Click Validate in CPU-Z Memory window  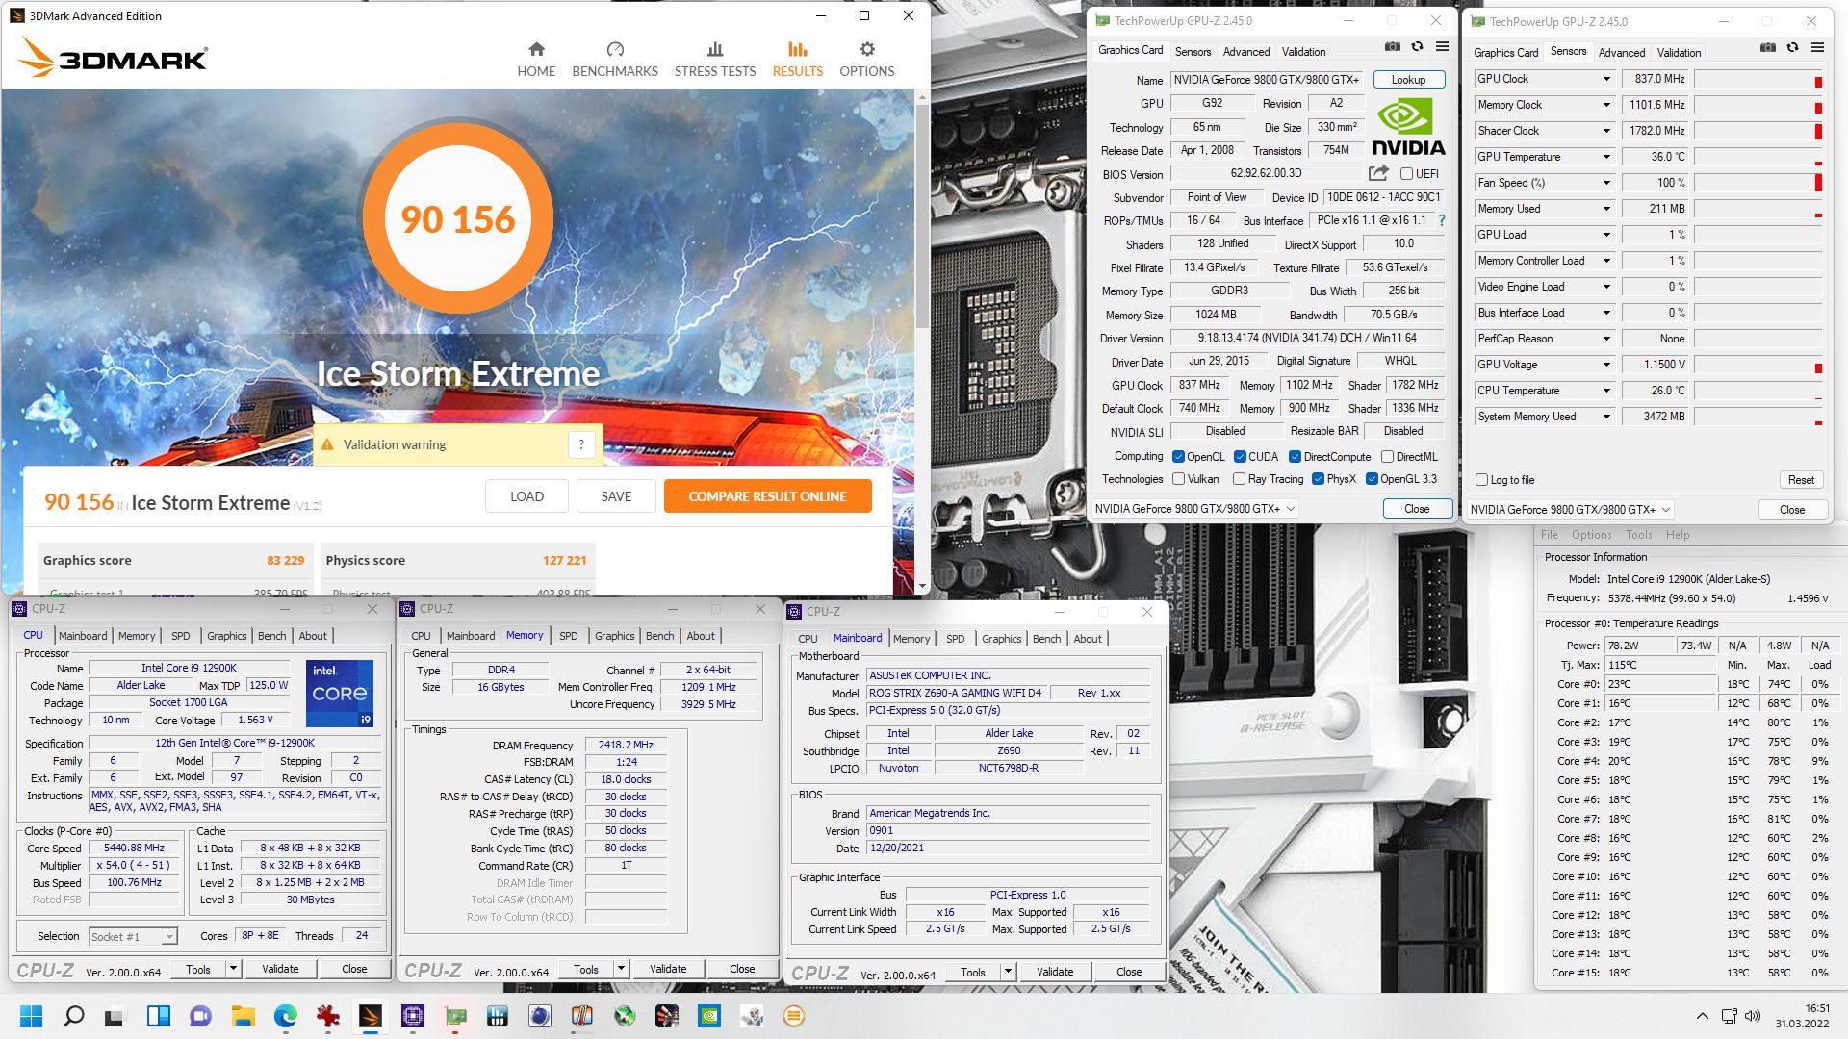(x=668, y=969)
